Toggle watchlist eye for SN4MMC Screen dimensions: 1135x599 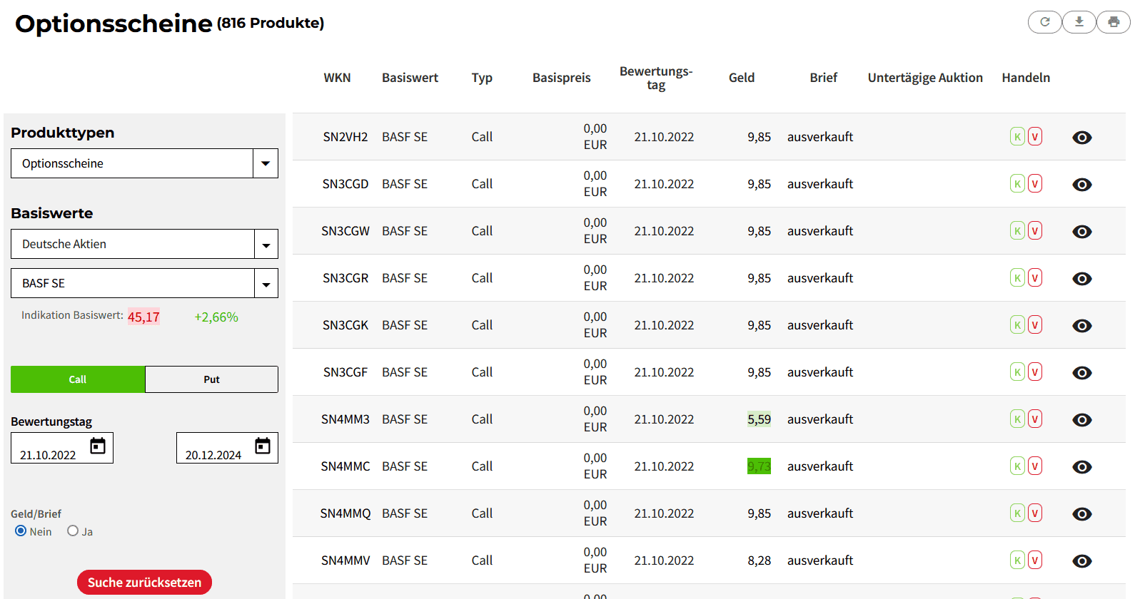pyautogui.click(x=1082, y=467)
